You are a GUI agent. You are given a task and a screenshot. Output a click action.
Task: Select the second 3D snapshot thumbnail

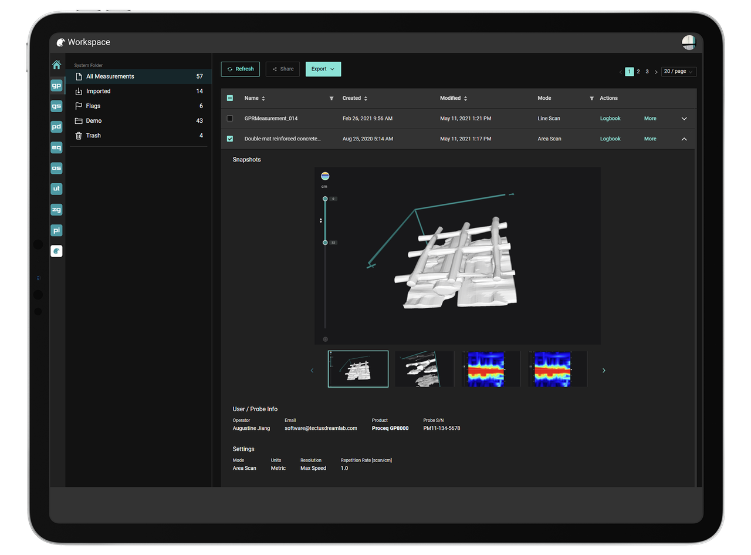pos(424,369)
